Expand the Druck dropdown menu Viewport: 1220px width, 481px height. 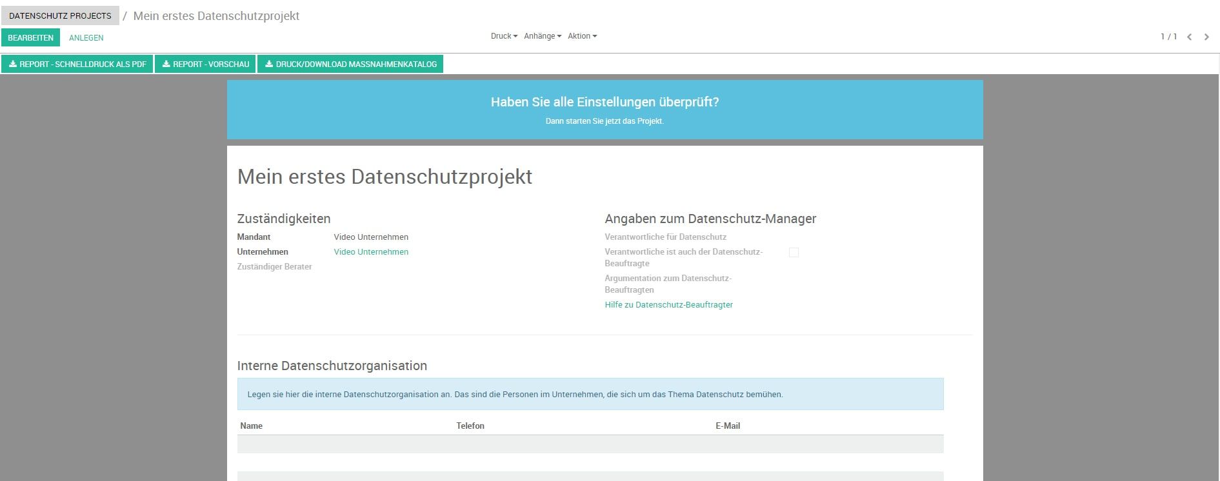coord(503,36)
